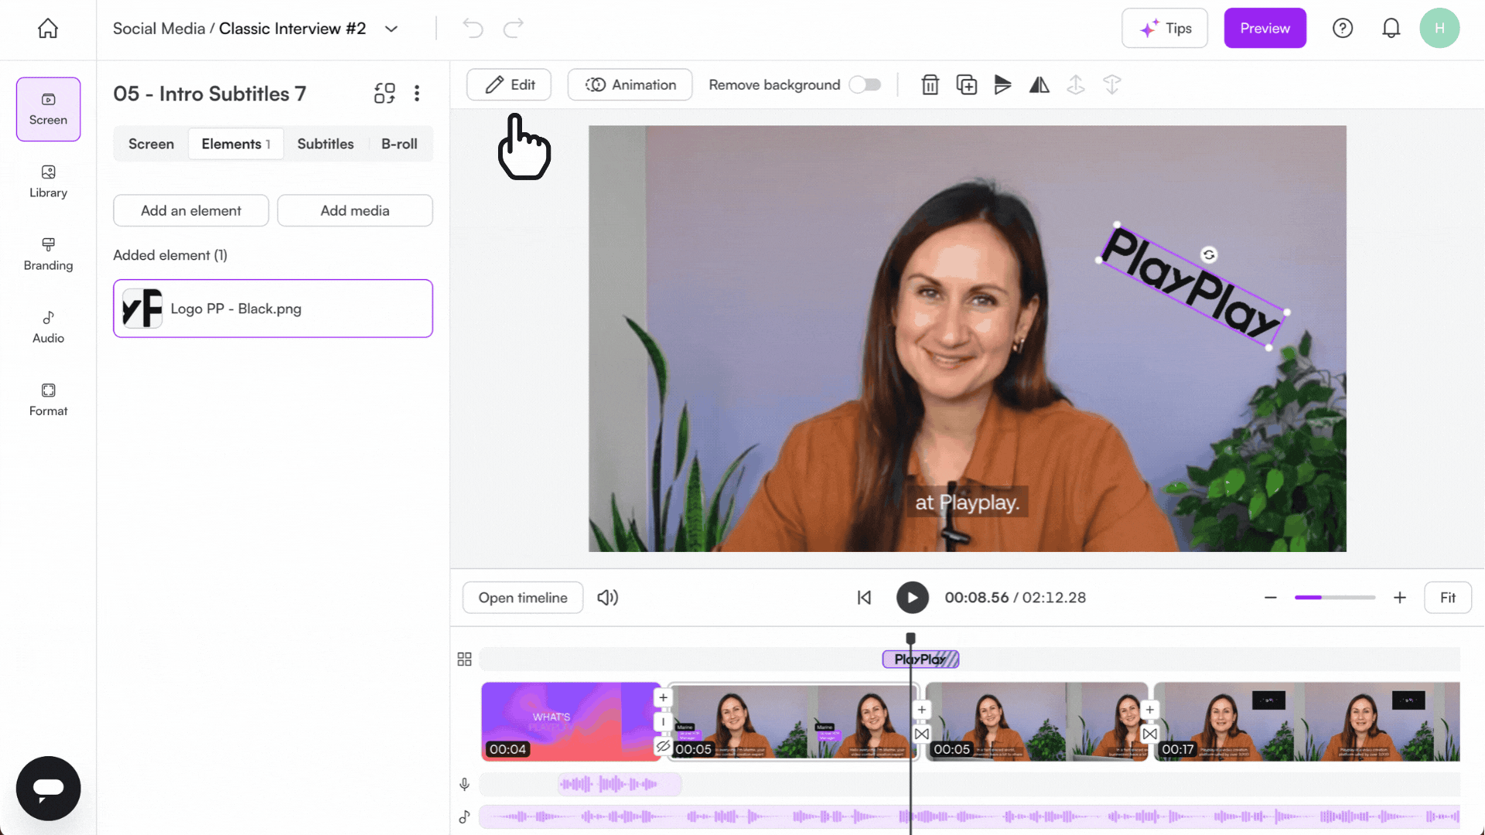This screenshot has width=1485, height=835.
Task: Open the Audio panel
Action: click(47, 326)
